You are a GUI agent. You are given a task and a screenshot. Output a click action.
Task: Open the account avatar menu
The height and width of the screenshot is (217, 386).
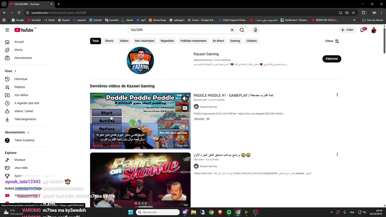point(374,30)
